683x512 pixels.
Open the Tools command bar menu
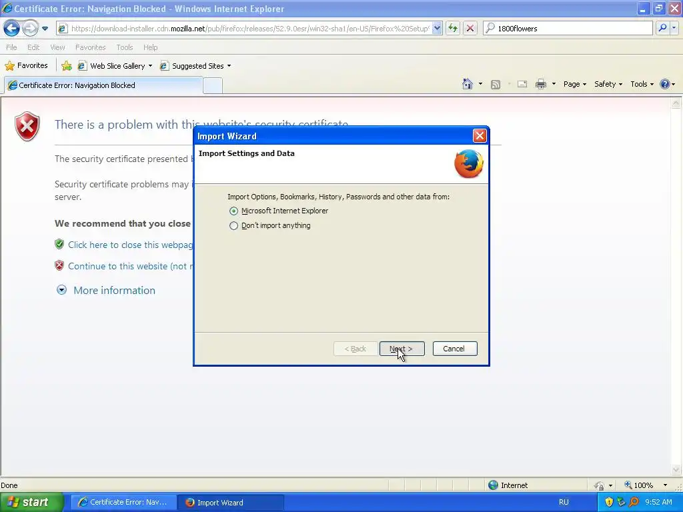(642, 84)
